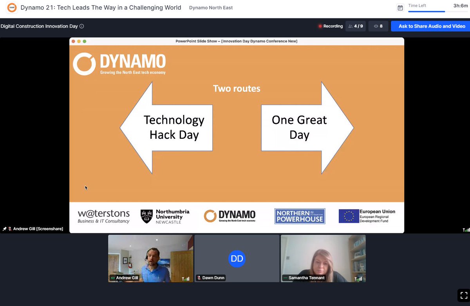470x306 pixels.
Task: Click the muted mic icon by Dawn Dunn
Action: tap(199, 278)
